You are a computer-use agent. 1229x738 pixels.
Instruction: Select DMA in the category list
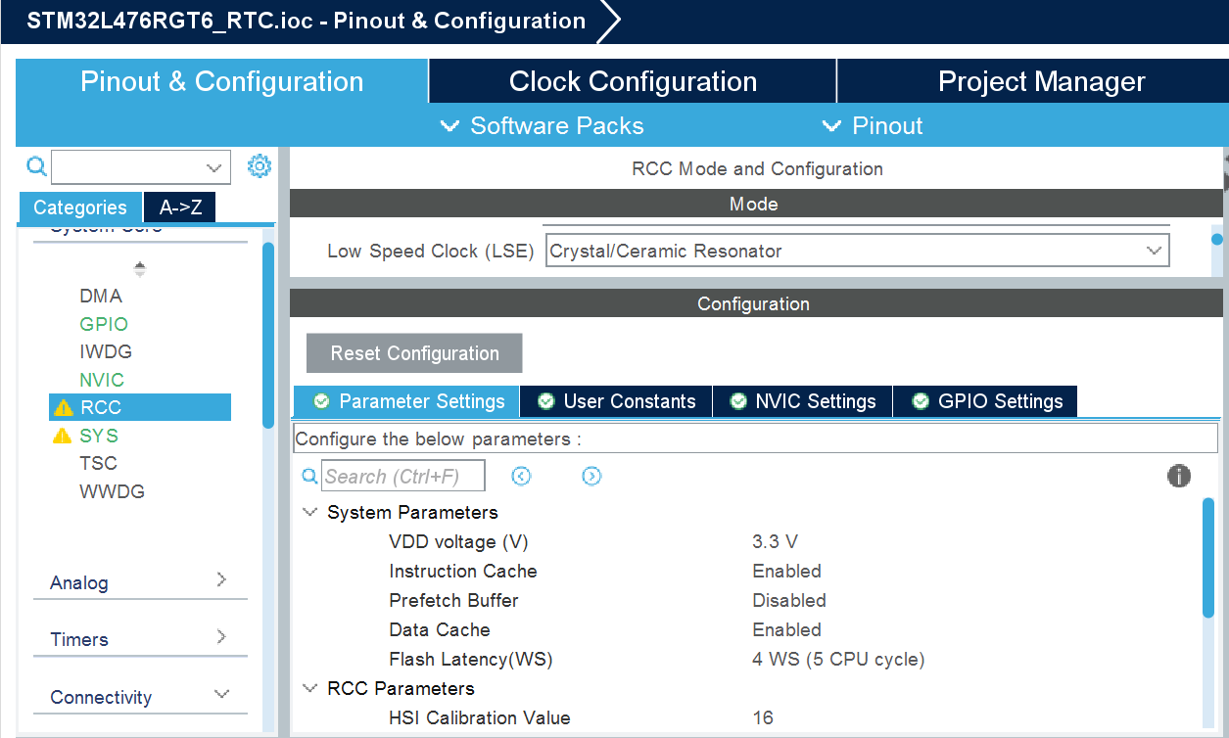click(101, 296)
